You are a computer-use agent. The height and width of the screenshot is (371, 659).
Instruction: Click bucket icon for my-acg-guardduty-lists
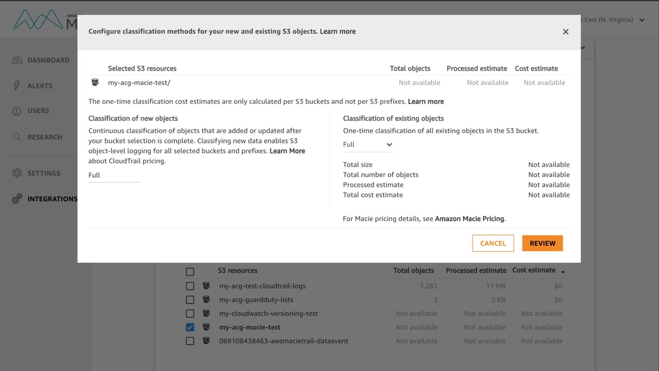click(206, 299)
